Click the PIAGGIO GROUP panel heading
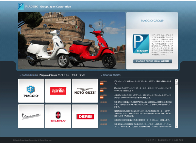Screen dimensions: 196x143 tap(152, 21)
